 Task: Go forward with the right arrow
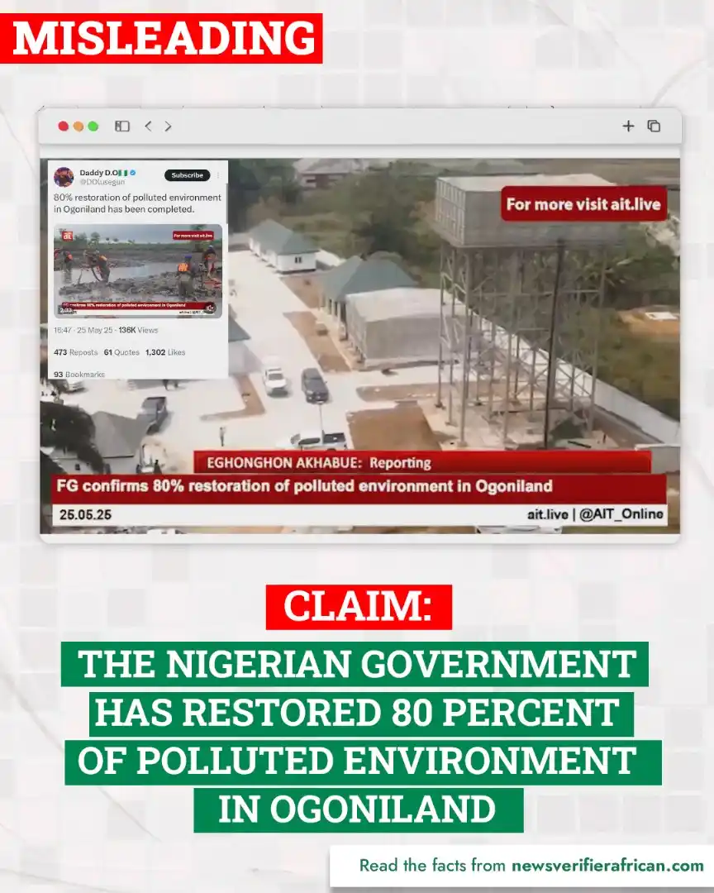(168, 126)
